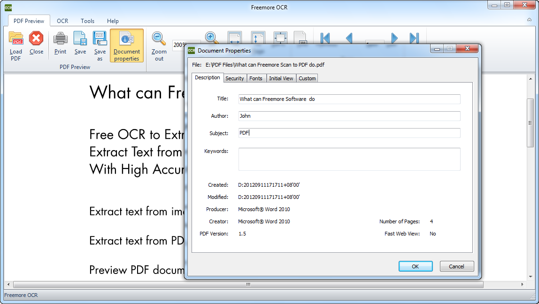539x304 pixels.
Task: Click the vertical scrollbar up arrow
Action: click(530, 79)
